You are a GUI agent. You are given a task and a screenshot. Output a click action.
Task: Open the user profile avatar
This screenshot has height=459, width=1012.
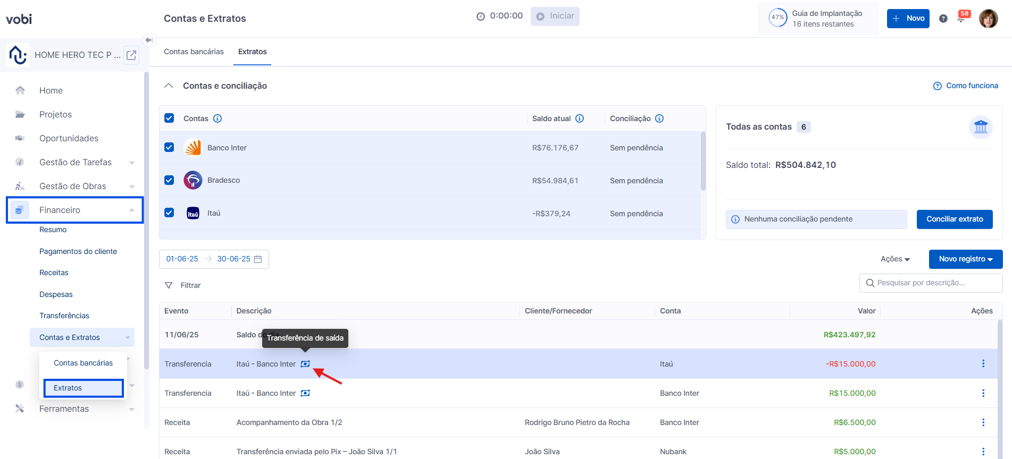(x=989, y=19)
